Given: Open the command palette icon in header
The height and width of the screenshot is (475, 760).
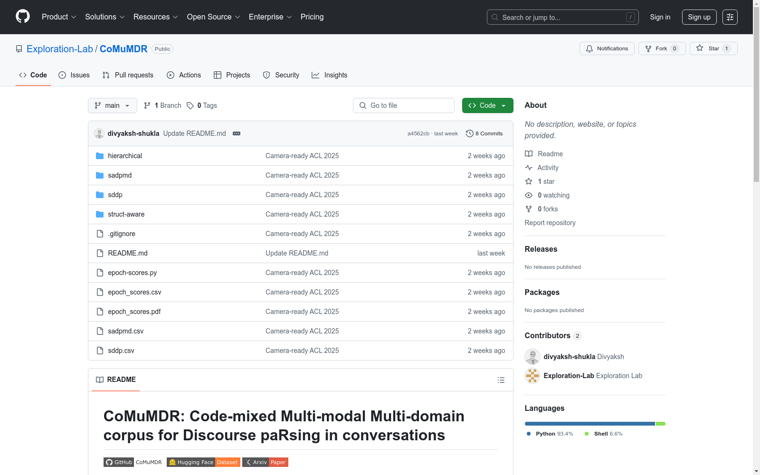Looking at the screenshot, I should [730, 17].
